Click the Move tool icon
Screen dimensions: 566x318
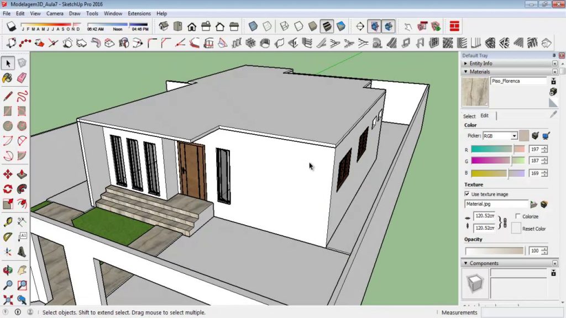(8, 174)
